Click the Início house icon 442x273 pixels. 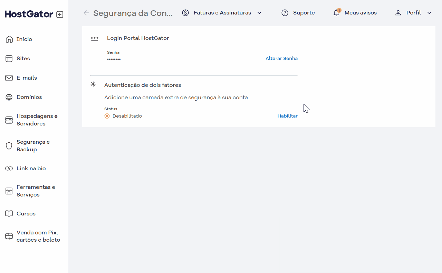point(9,39)
